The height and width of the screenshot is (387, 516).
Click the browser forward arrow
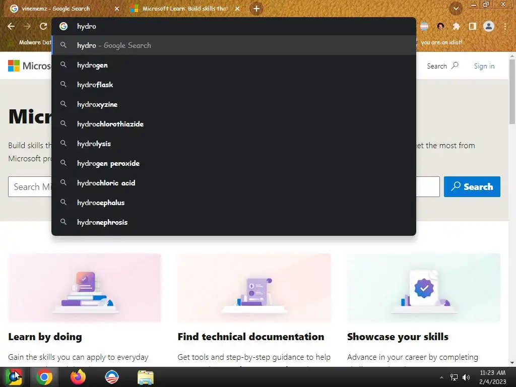click(x=27, y=26)
